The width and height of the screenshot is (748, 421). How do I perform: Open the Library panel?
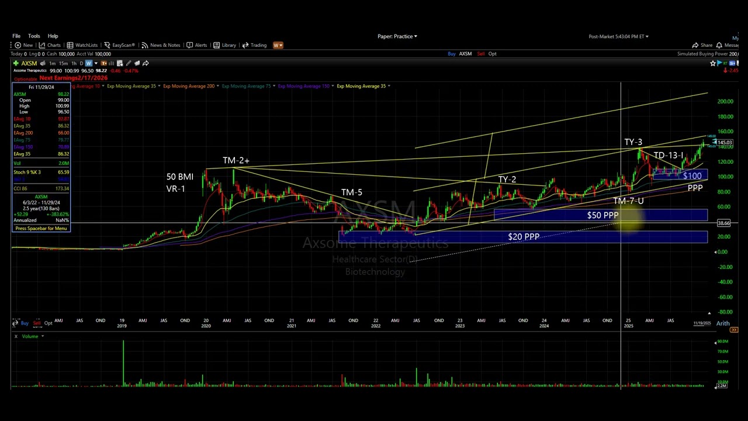[224, 45]
